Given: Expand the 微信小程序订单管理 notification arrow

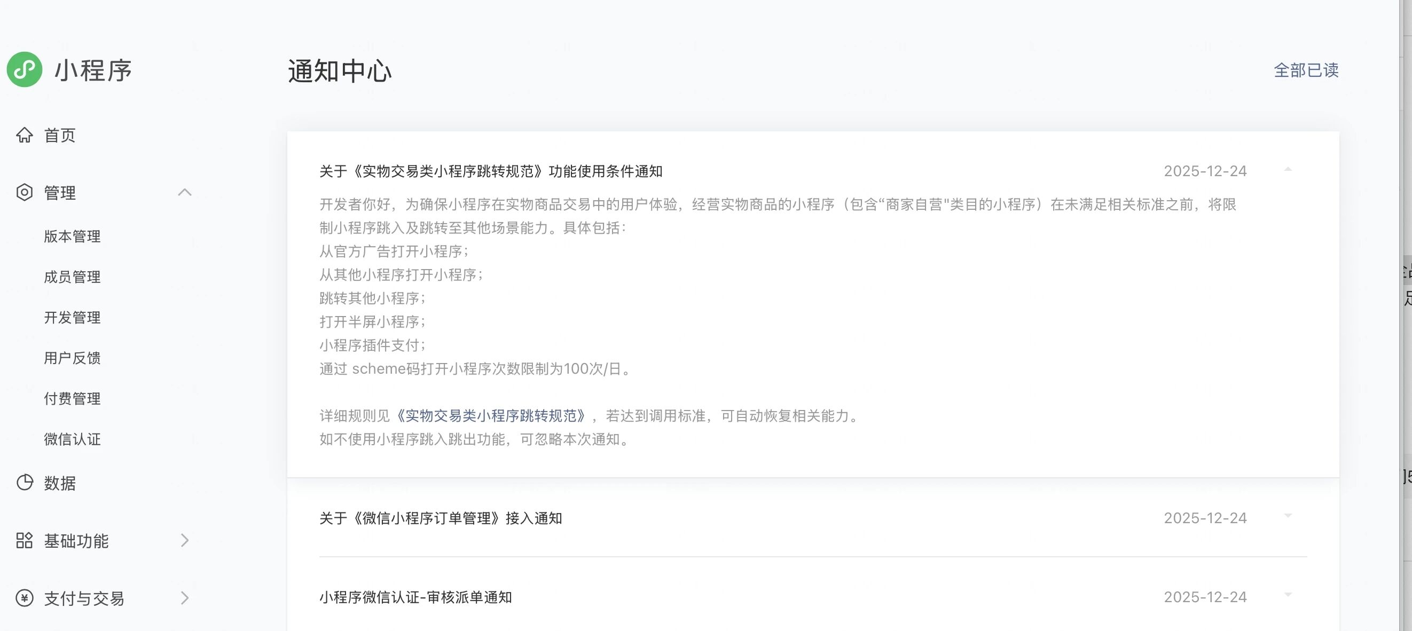Looking at the screenshot, I should (1288, 516).
